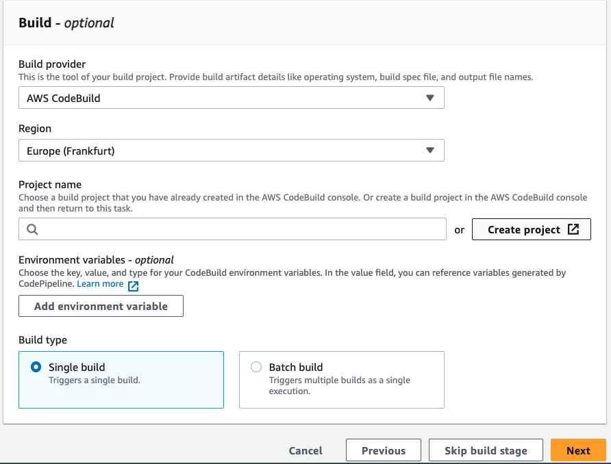This screenshot has height=464, width=611.
Task: Click "Triggers multiple builds as a single execution." text
Action: 339,385
